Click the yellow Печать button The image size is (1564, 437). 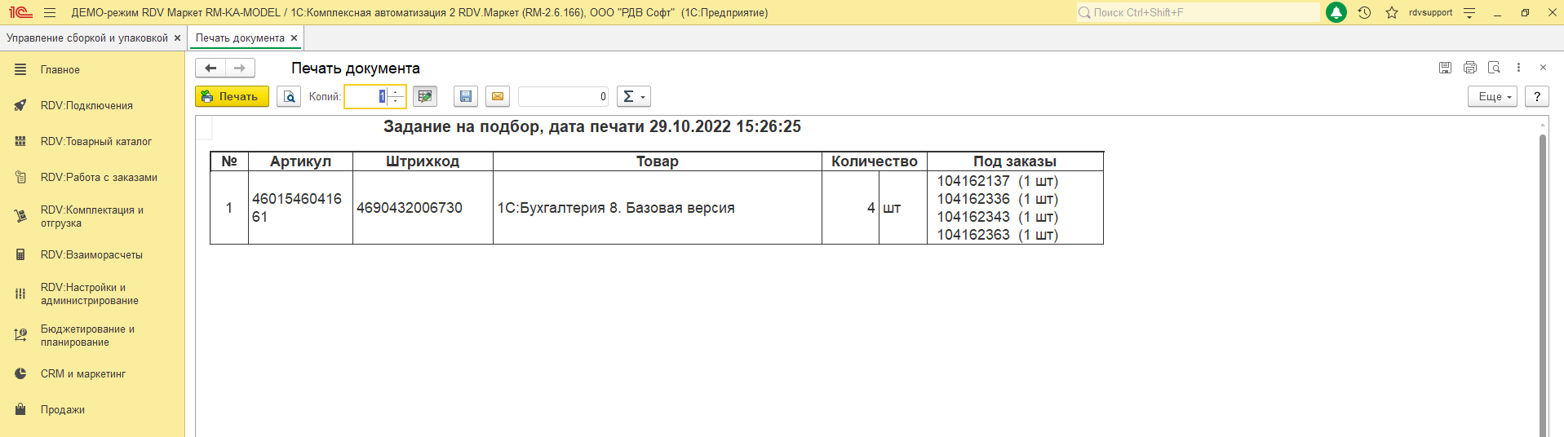232,96
